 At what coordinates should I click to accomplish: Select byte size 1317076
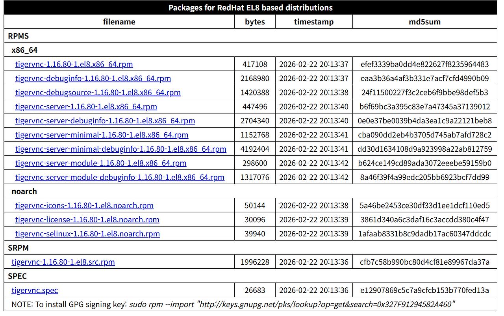[x=255, y=177]
